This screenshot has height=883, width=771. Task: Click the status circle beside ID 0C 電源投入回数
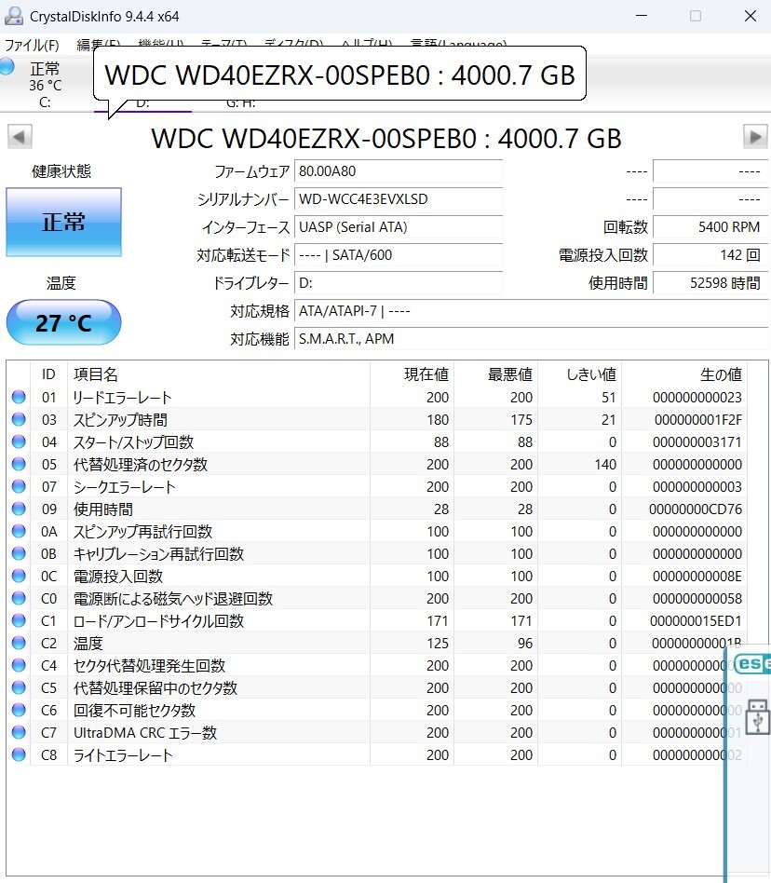pyautogui.click(x=19, y=576)
